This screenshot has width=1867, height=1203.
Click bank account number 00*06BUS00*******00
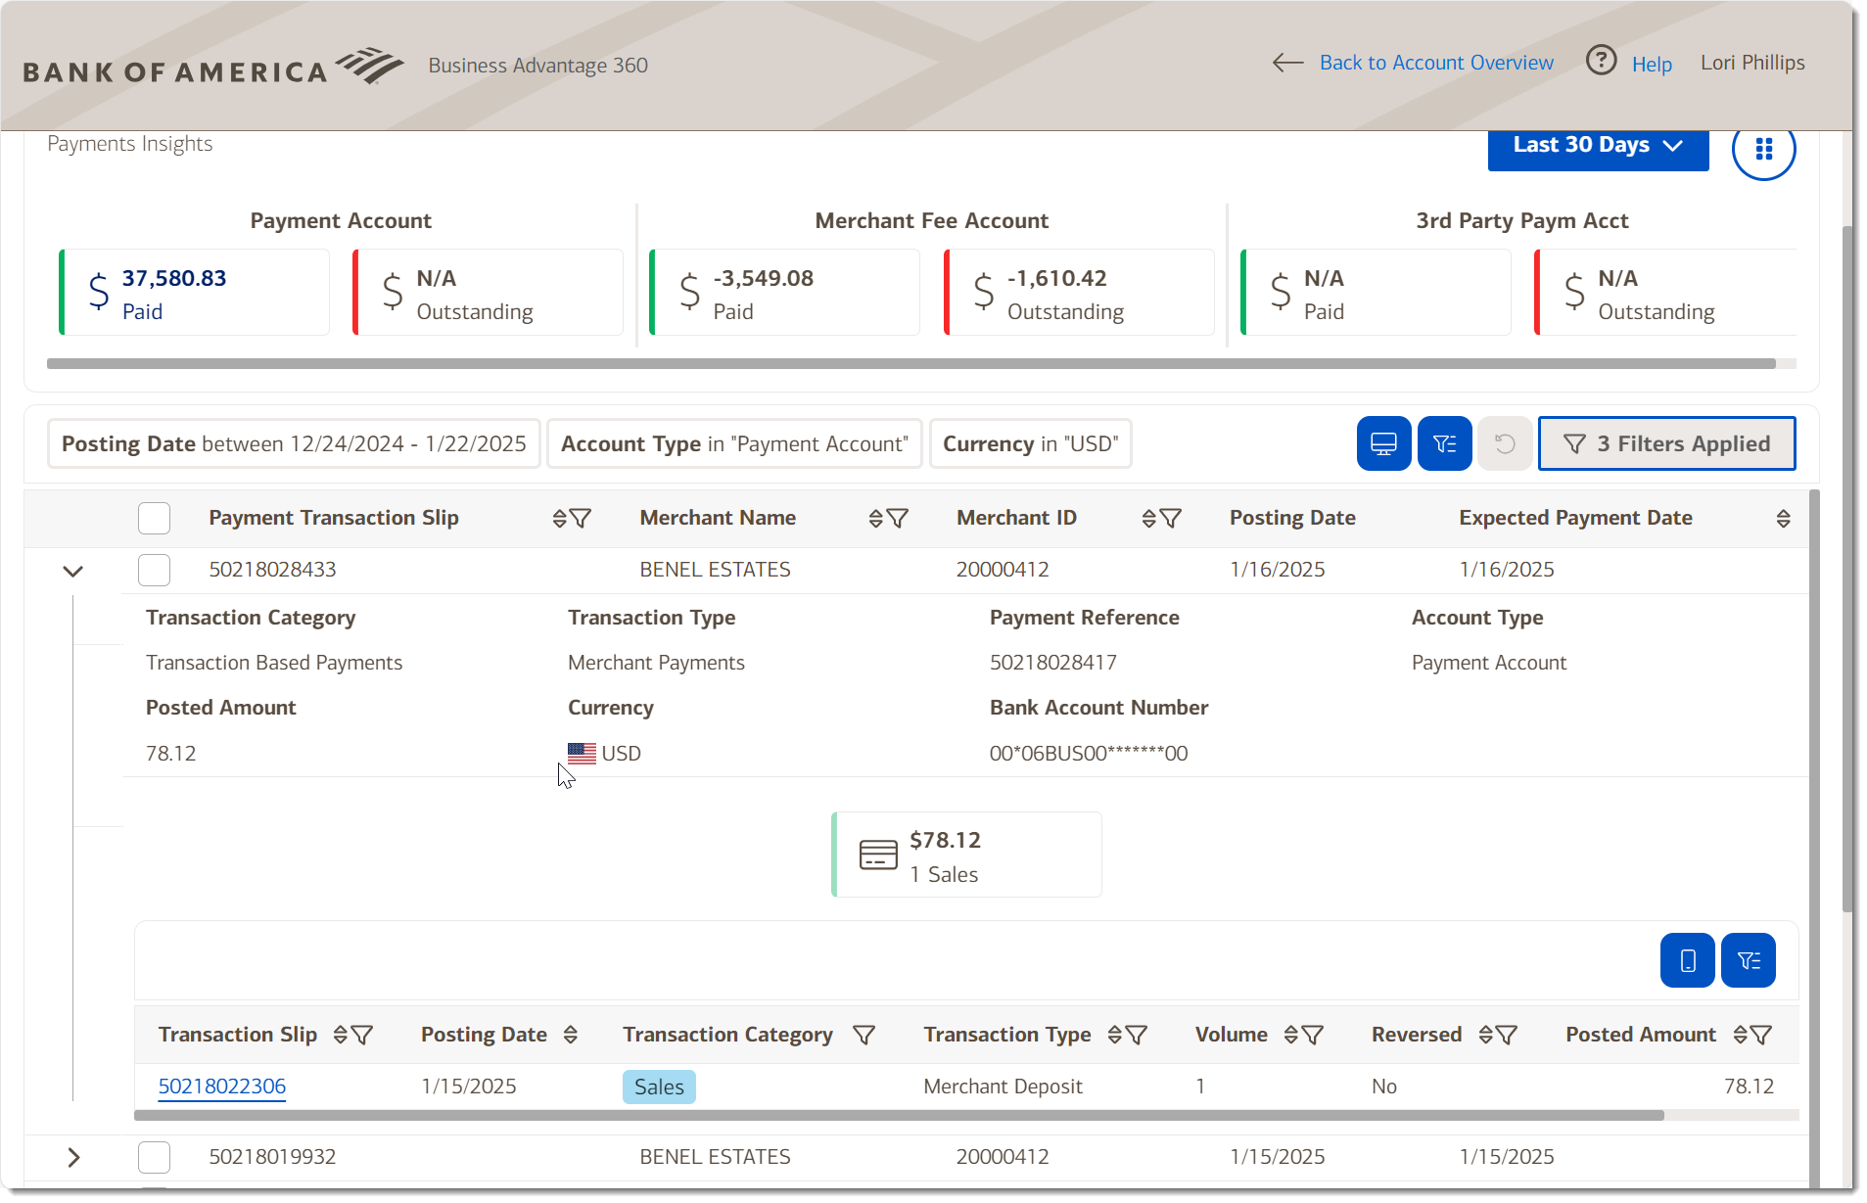[1088, 754]
